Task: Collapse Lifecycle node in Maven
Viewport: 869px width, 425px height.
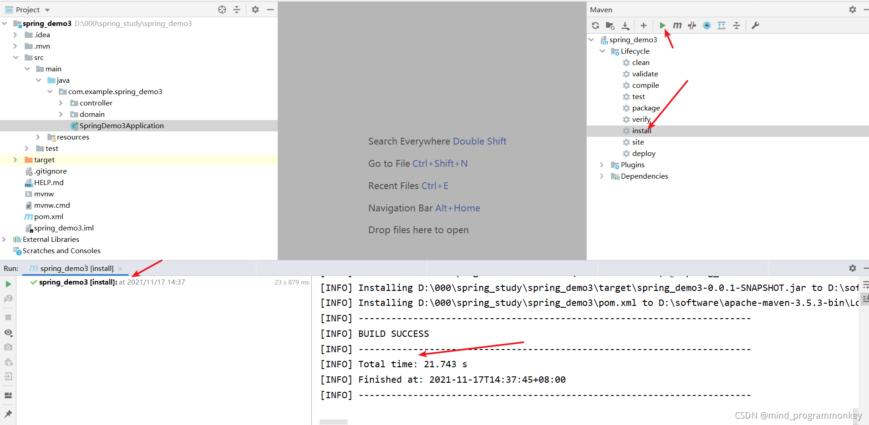Action: coord(602,51)
